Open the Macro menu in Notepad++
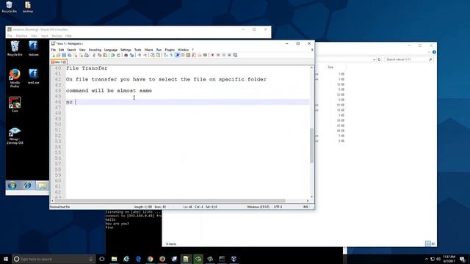This screenshot has height=264, width=470. pyautogui.click(x=148, y=50)
